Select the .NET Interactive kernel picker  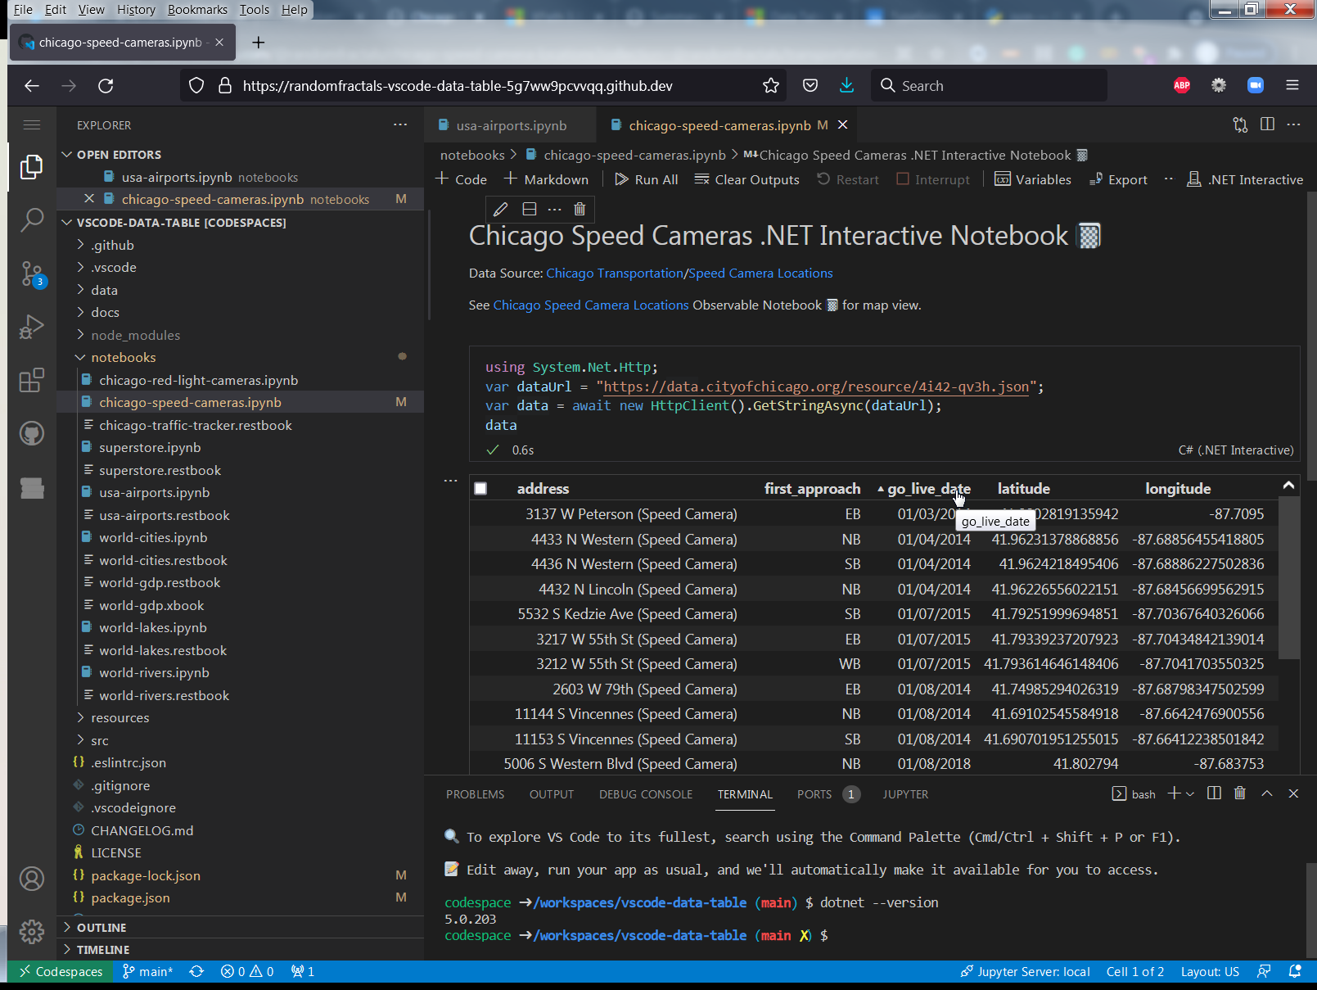[x=1244, y=179]
